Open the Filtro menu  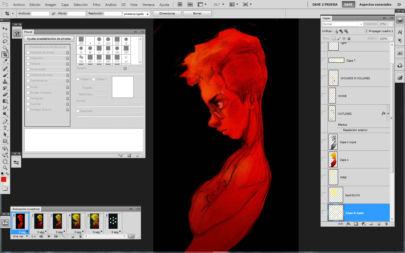[x=96, y=5]
